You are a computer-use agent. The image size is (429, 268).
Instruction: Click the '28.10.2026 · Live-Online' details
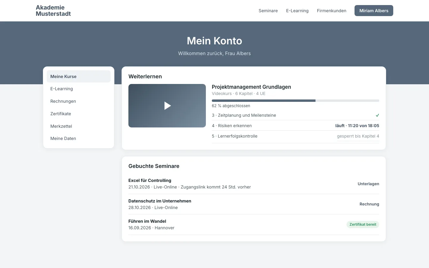(153, 208)
